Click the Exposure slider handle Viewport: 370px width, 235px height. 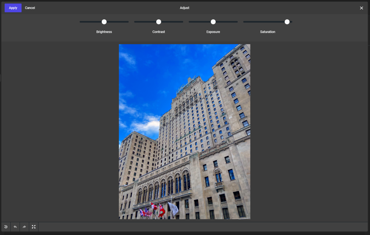click(x=213, y=22)
